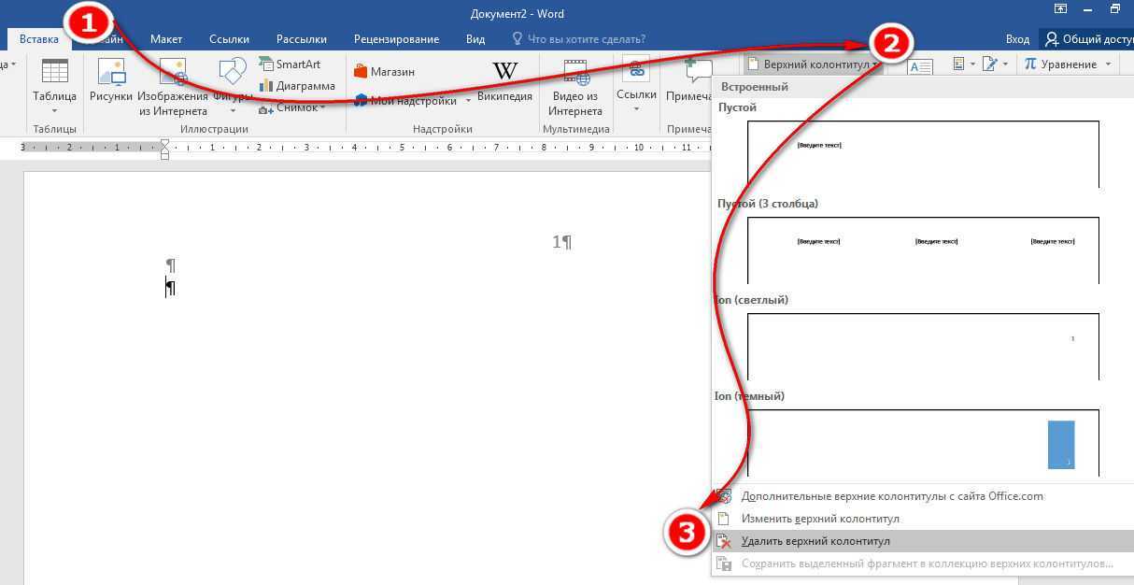Switch to the Вид tab
1134x585 pixels.
coord(475,39)
